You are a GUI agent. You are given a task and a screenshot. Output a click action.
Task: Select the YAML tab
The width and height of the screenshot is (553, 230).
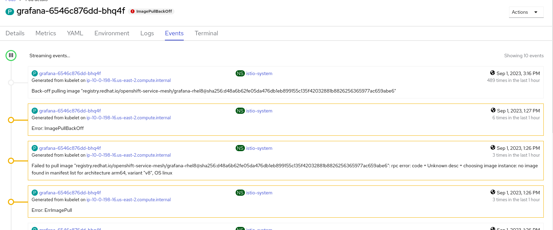(75, 33)
